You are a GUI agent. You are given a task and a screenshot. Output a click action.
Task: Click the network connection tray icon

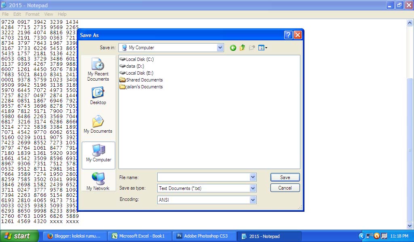coord(369,236)
